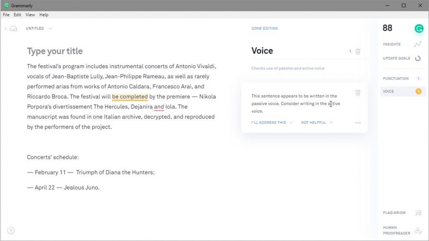Open the Edit menu
Screen dimensions: 429x241
17,15
